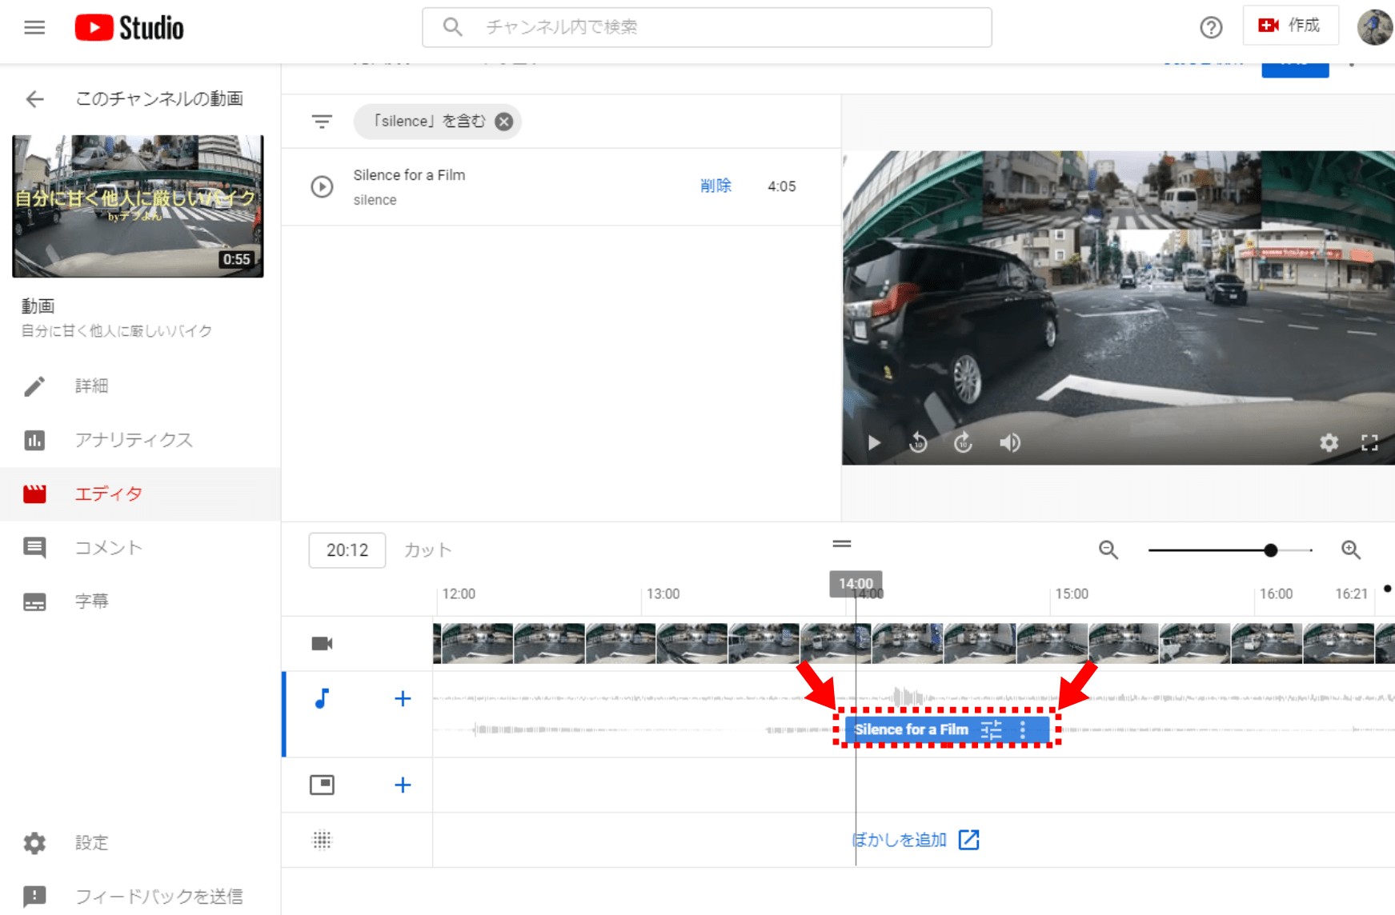Open preview player settings gear

point(1329,442)
